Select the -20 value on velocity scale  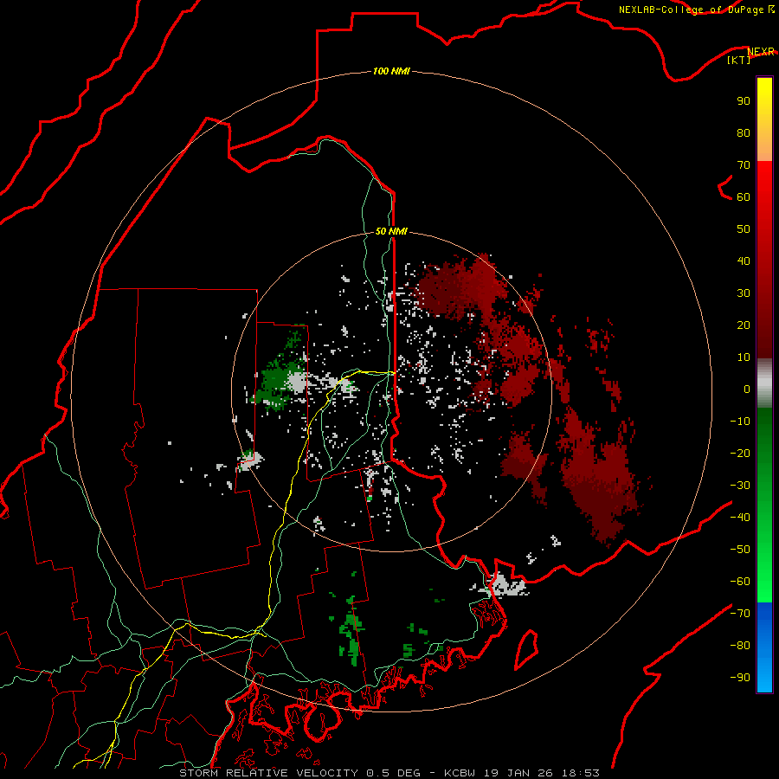pyautogui.click(x=740, y=453)
